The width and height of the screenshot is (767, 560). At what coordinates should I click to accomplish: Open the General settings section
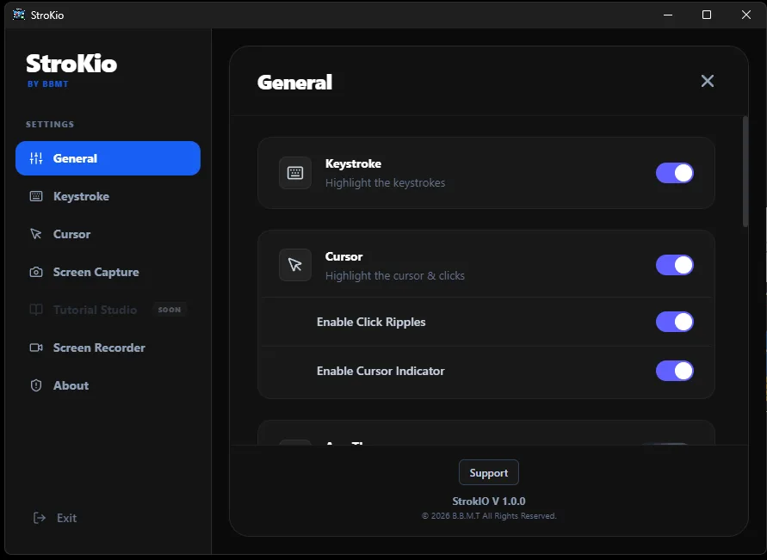pos(108,158)
